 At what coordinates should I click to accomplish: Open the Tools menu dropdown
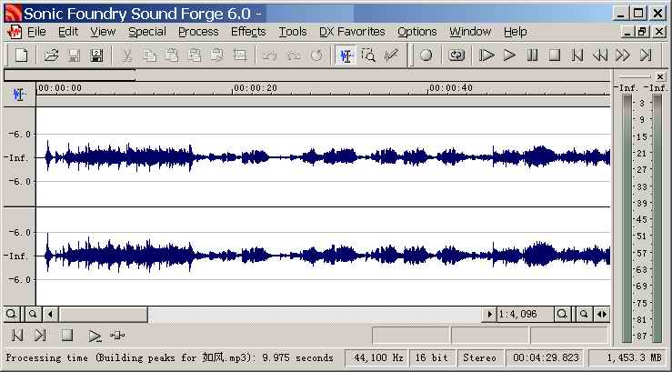[293, 32]
